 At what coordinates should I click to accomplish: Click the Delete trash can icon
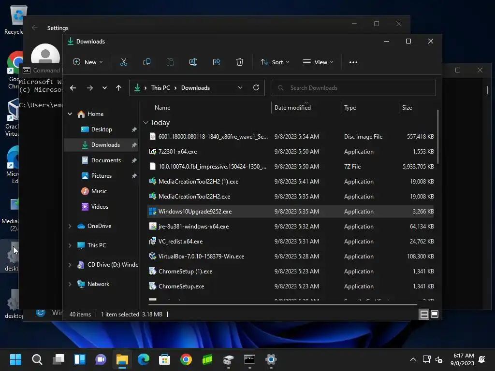(240, 62)
